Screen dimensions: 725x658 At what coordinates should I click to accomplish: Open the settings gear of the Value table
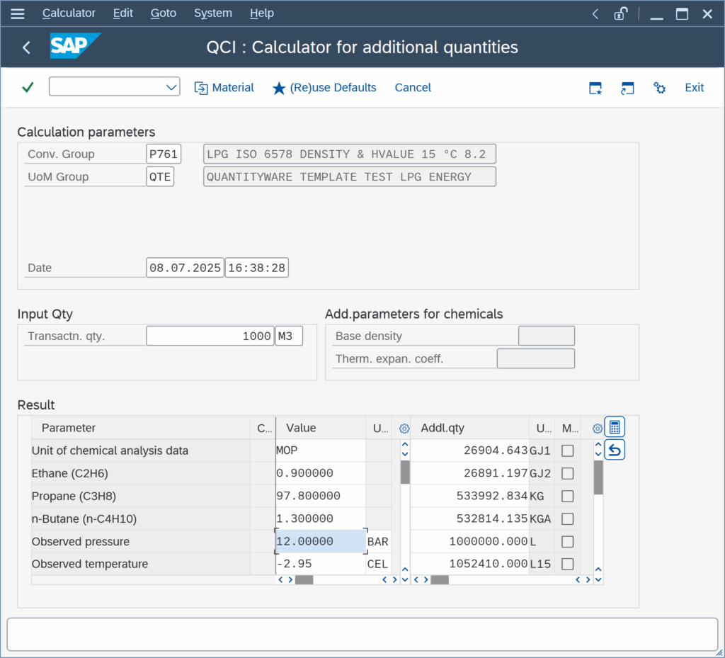[404, 429]
